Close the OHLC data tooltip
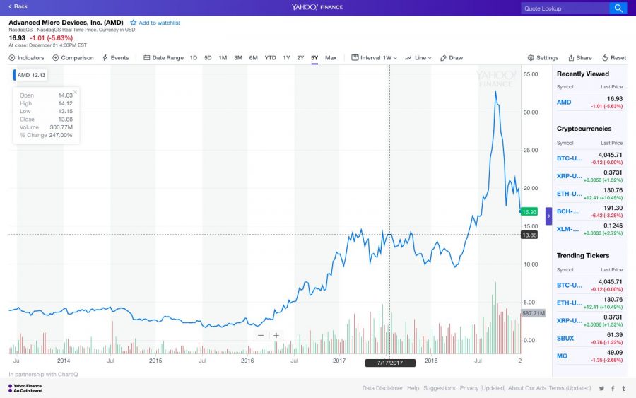Screen dimensions: 636x398 tap(76, 92)
